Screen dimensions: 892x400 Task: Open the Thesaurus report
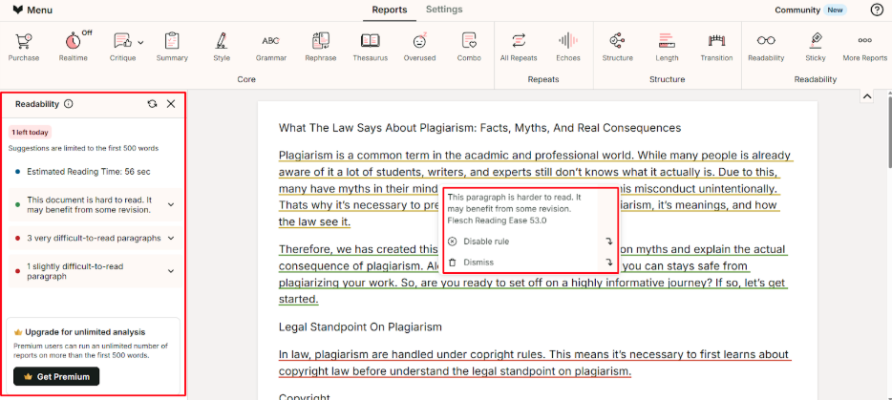pyautogui.click(x=371, y=46)
